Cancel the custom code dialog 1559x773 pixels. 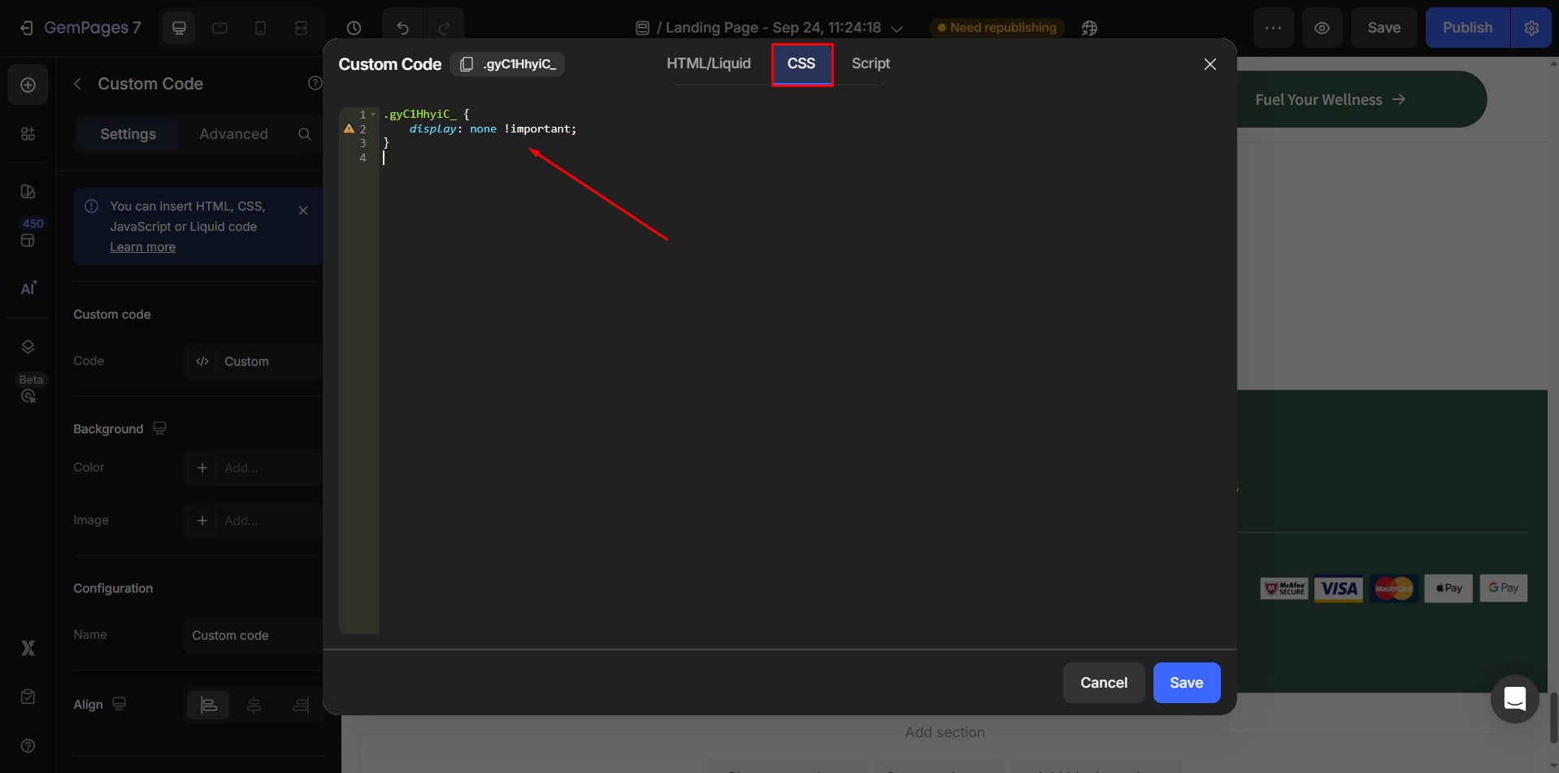coord(1103,683)
